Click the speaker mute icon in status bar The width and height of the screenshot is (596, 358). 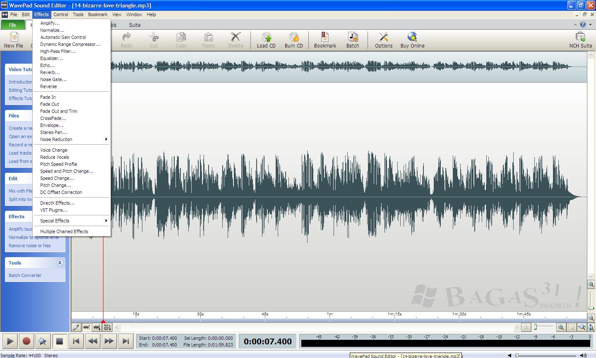click(x=509, y=355)
